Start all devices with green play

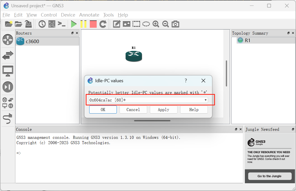(74, 24)
